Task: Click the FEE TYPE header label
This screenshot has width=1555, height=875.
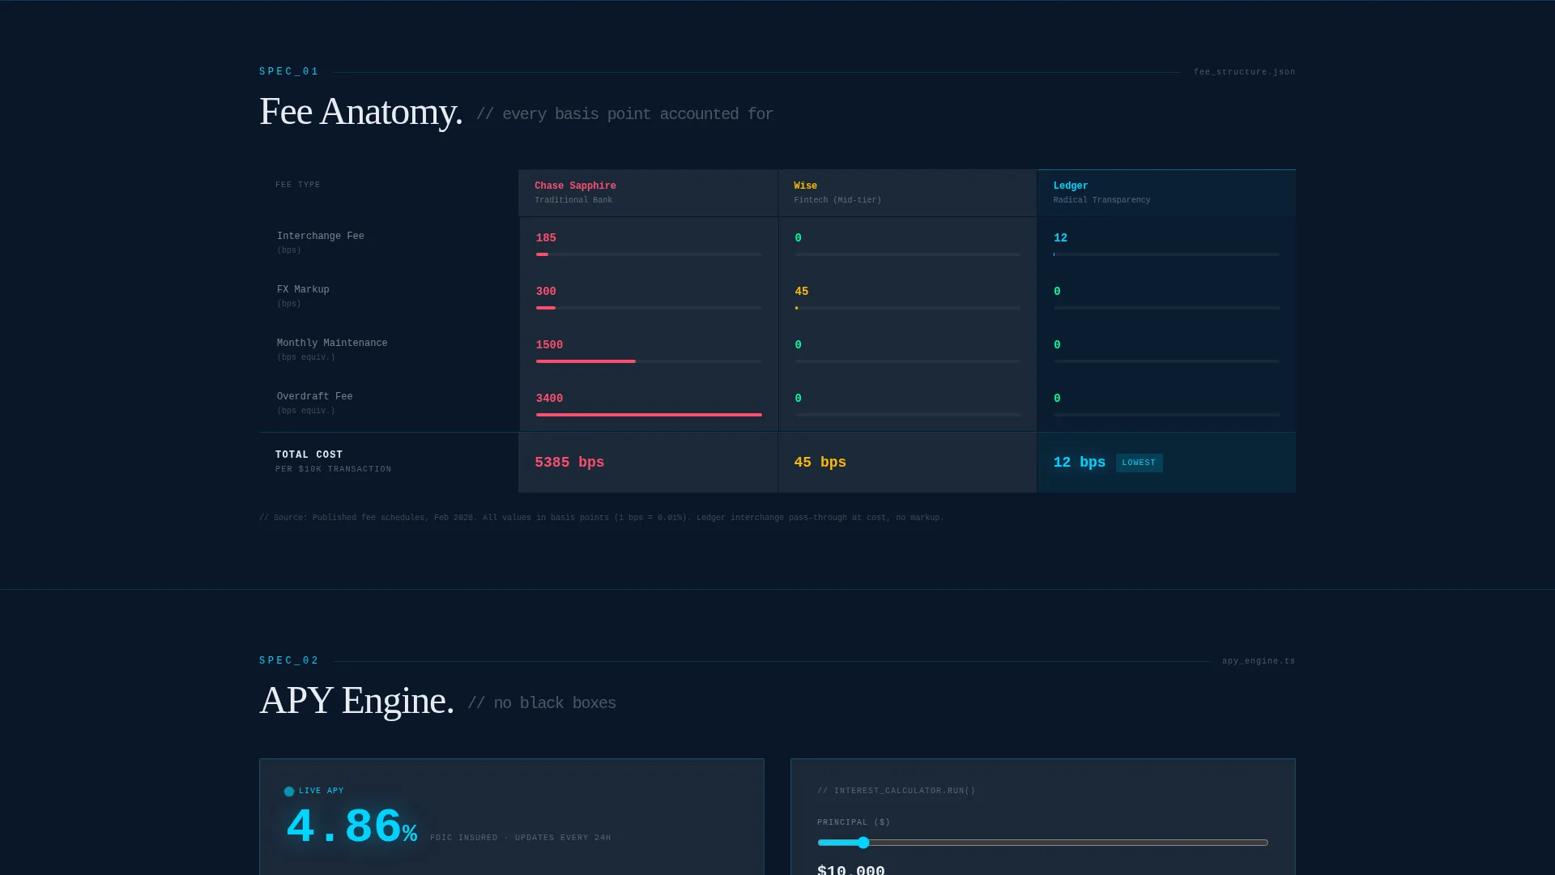Action: (298, 185)
